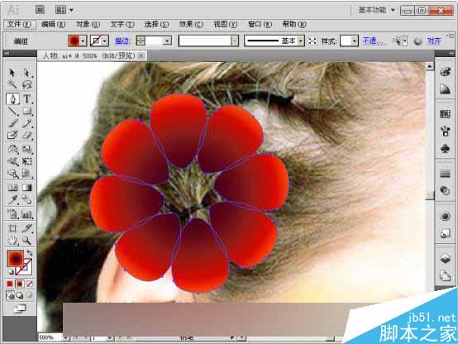Open the 基本 stroke style dropdown
This screenshot has height=344, width=458.
[301, 41]
